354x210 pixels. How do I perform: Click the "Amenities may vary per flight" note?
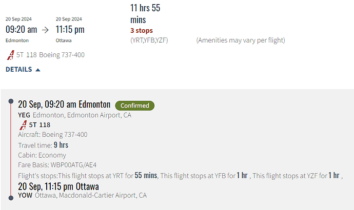[240, 40]
